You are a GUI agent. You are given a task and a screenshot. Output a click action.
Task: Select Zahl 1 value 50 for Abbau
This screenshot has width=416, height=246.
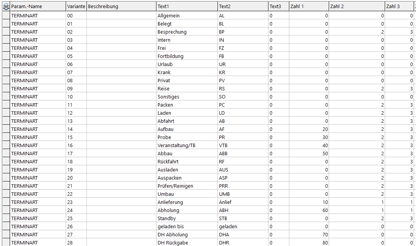coord(309,154)
